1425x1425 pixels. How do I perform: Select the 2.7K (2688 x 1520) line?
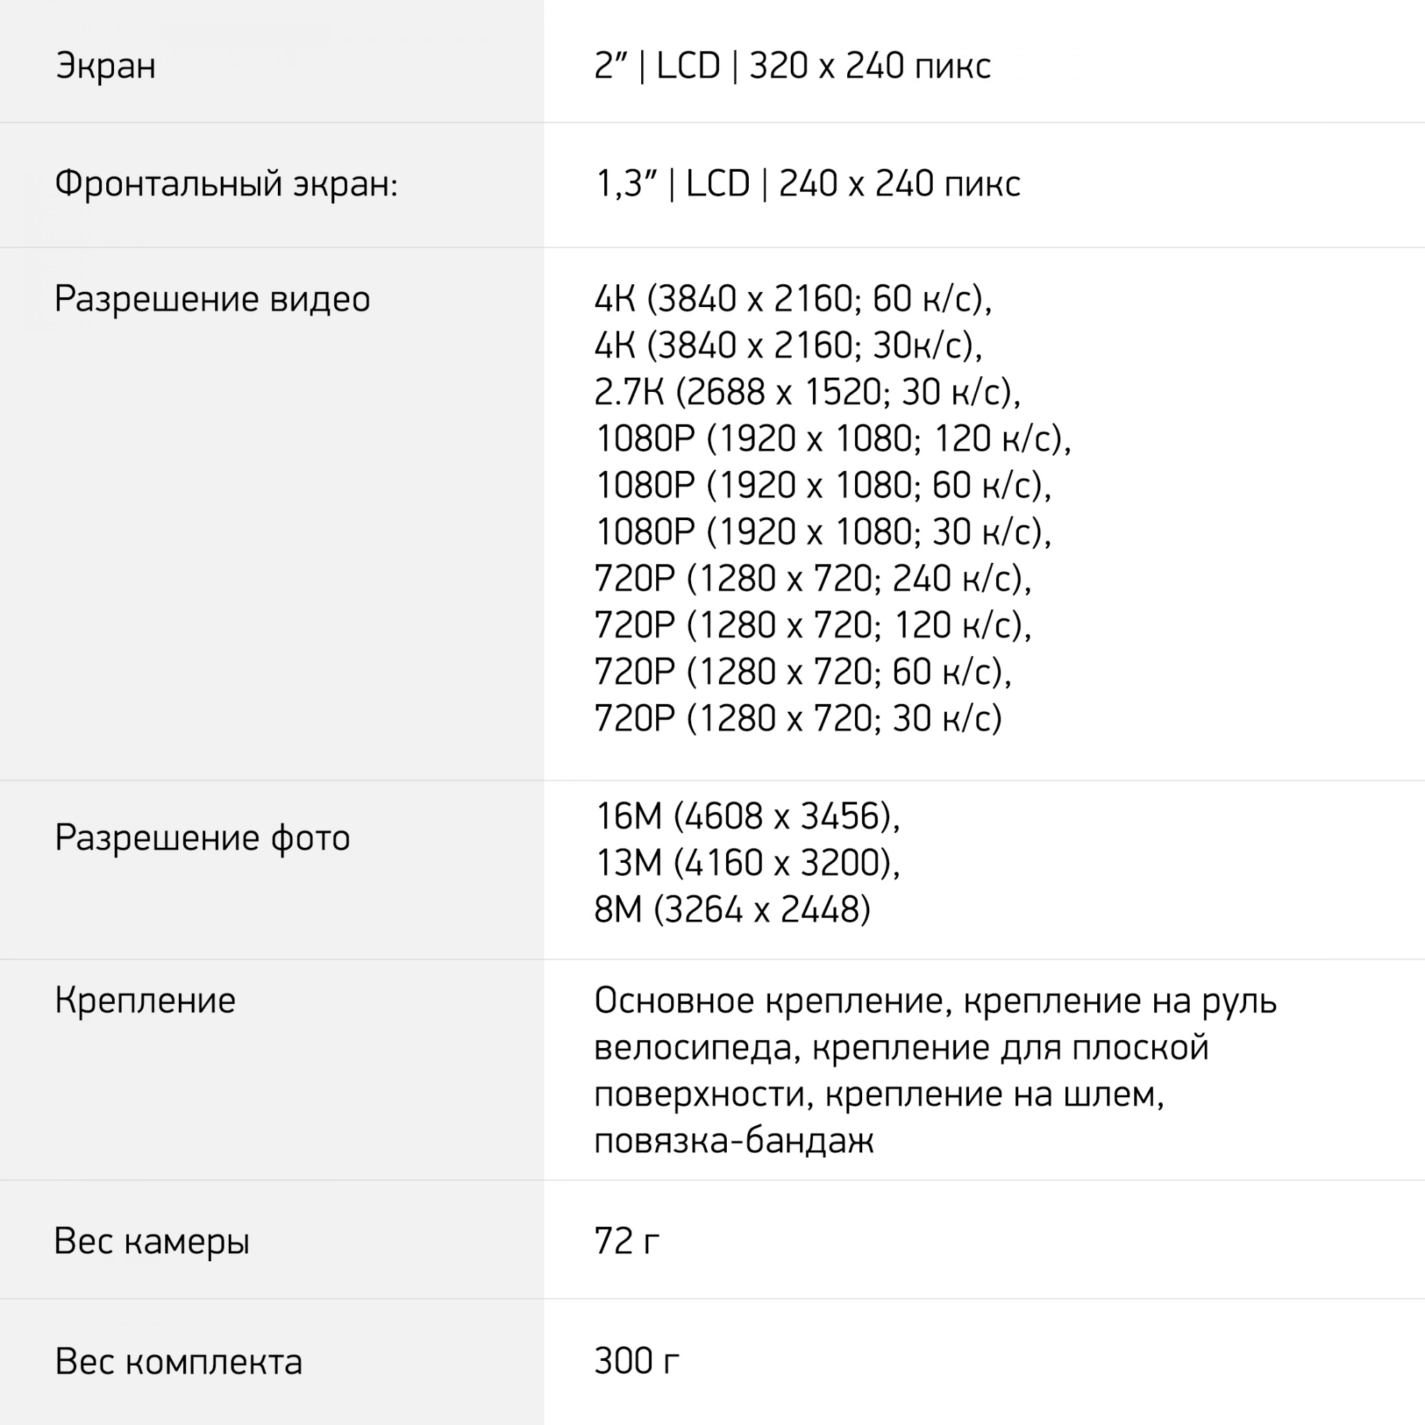pos(807,393)
